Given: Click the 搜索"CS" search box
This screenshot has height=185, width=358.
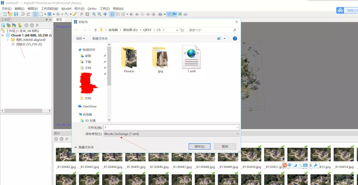Looking at the screenshot, I should (212, 30).
